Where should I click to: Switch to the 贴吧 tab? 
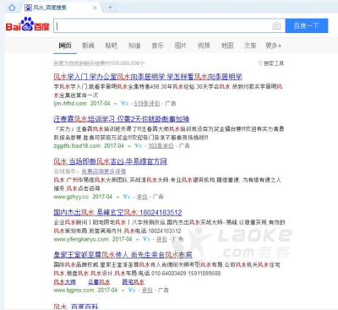point(112,46)
